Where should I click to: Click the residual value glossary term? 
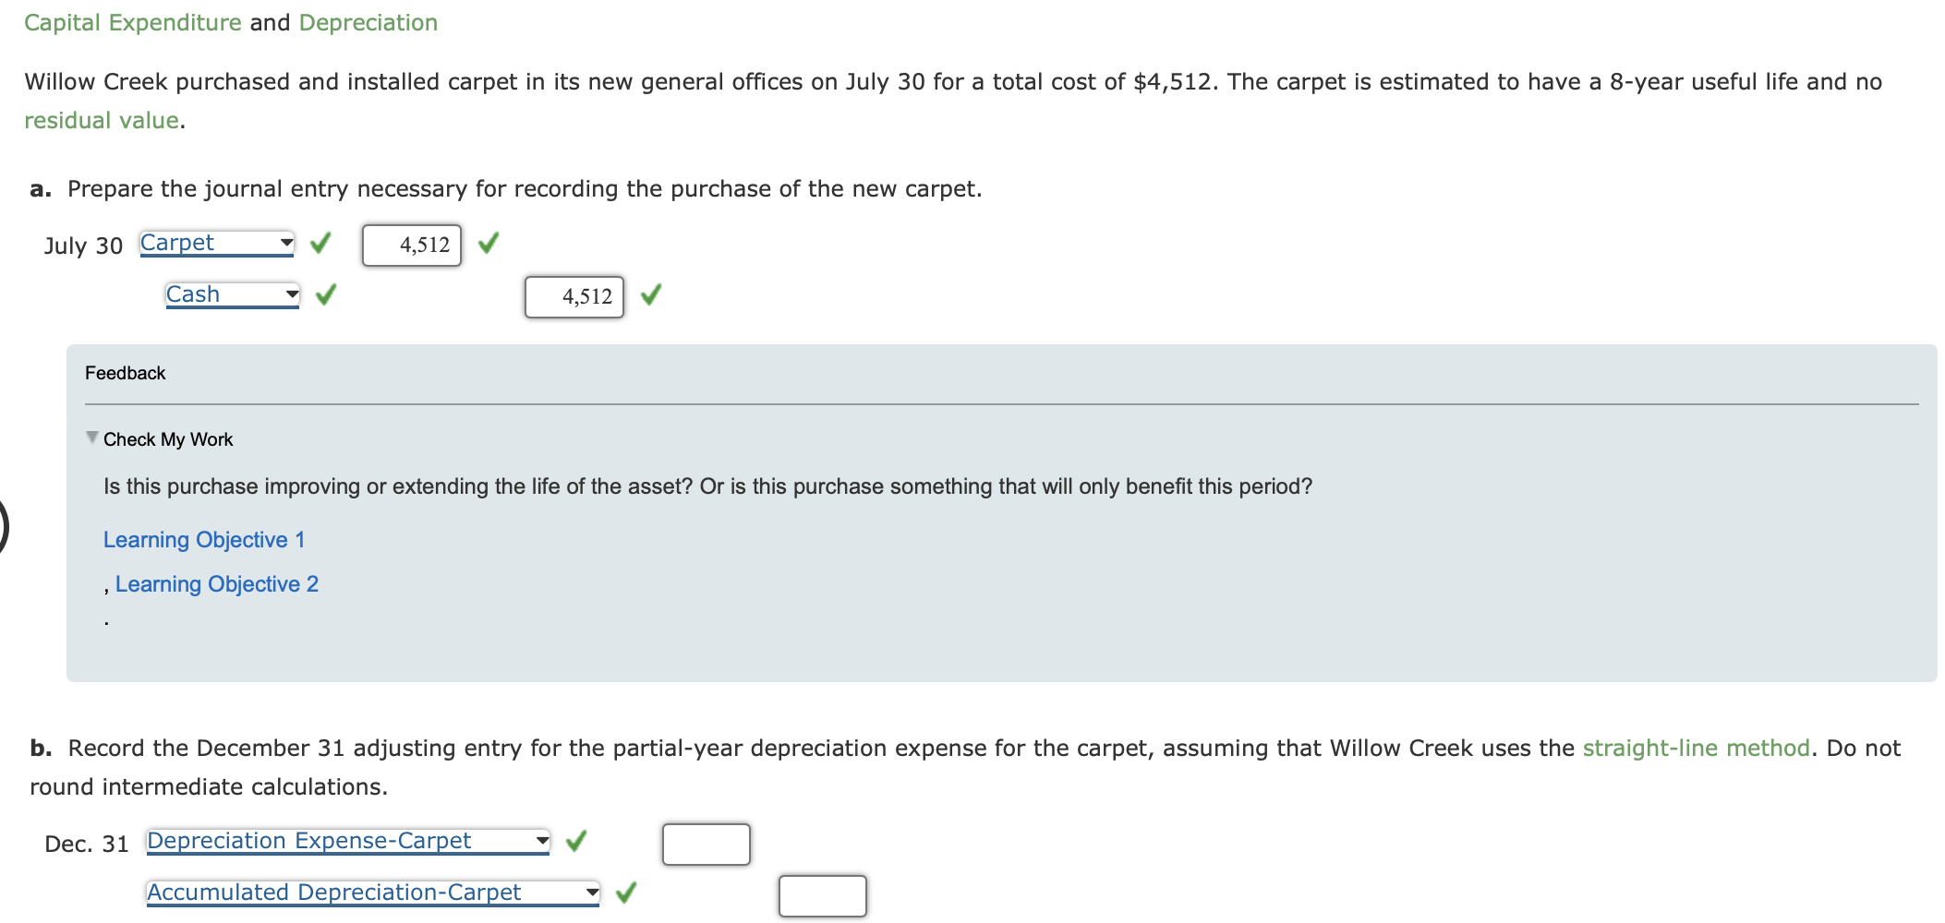(103, 119)
